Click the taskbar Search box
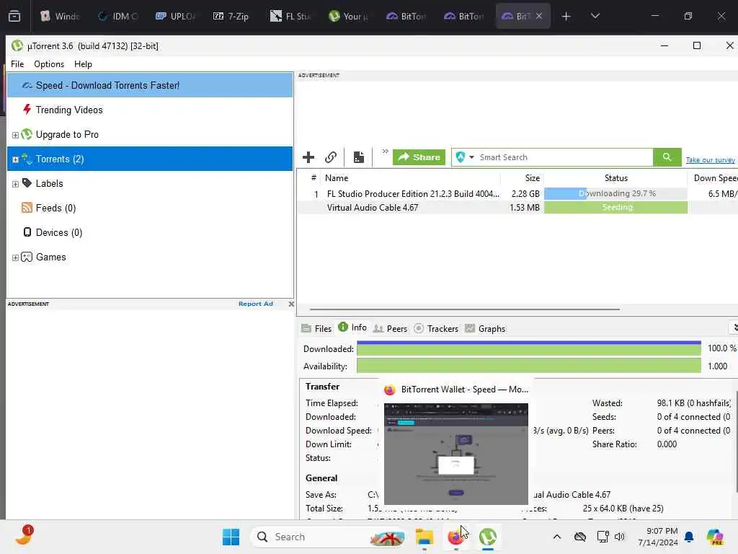Screen dimensions: 738x554 coord(329,537)
